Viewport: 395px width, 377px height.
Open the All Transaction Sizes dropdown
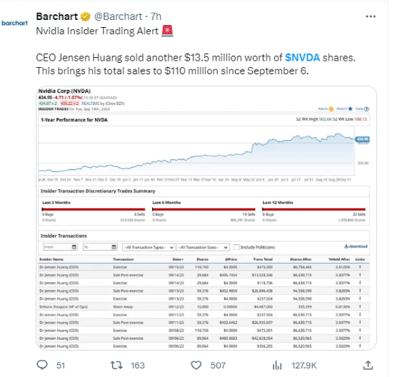[203, 247]
